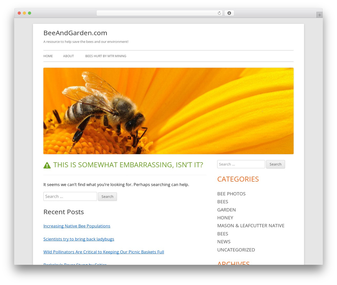The image size is (337, 285).
Task: Open the BEE PHOTOS category
Action: (231, 194)
